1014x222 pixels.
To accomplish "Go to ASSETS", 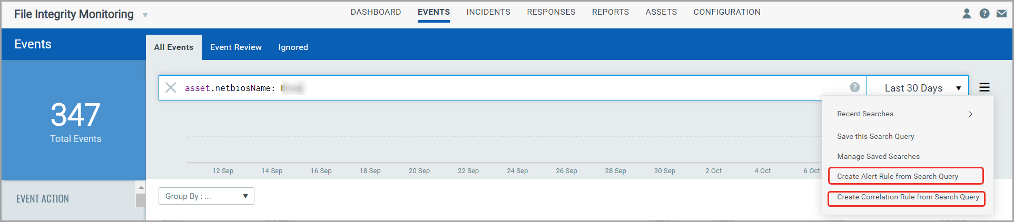I will click(661, 12).
